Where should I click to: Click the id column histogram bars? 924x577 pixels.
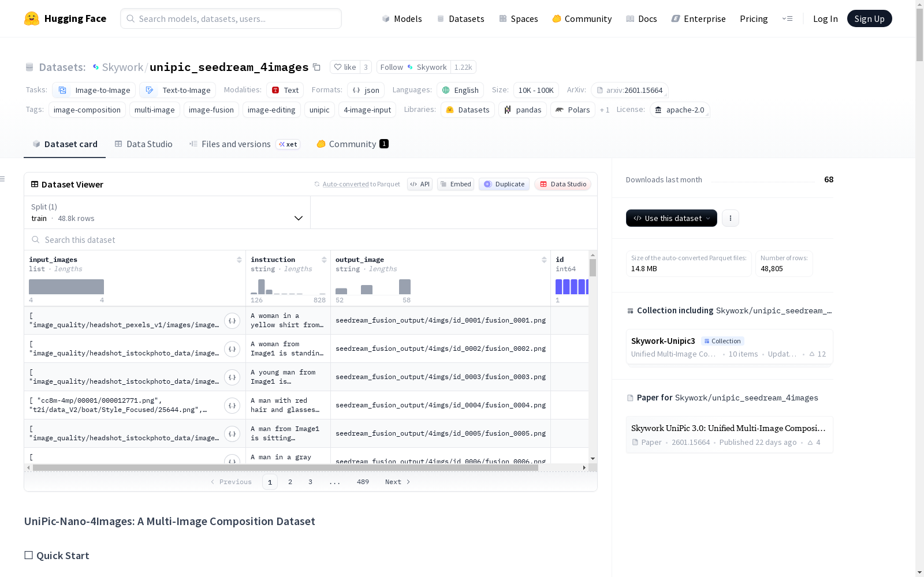(572, 287)
